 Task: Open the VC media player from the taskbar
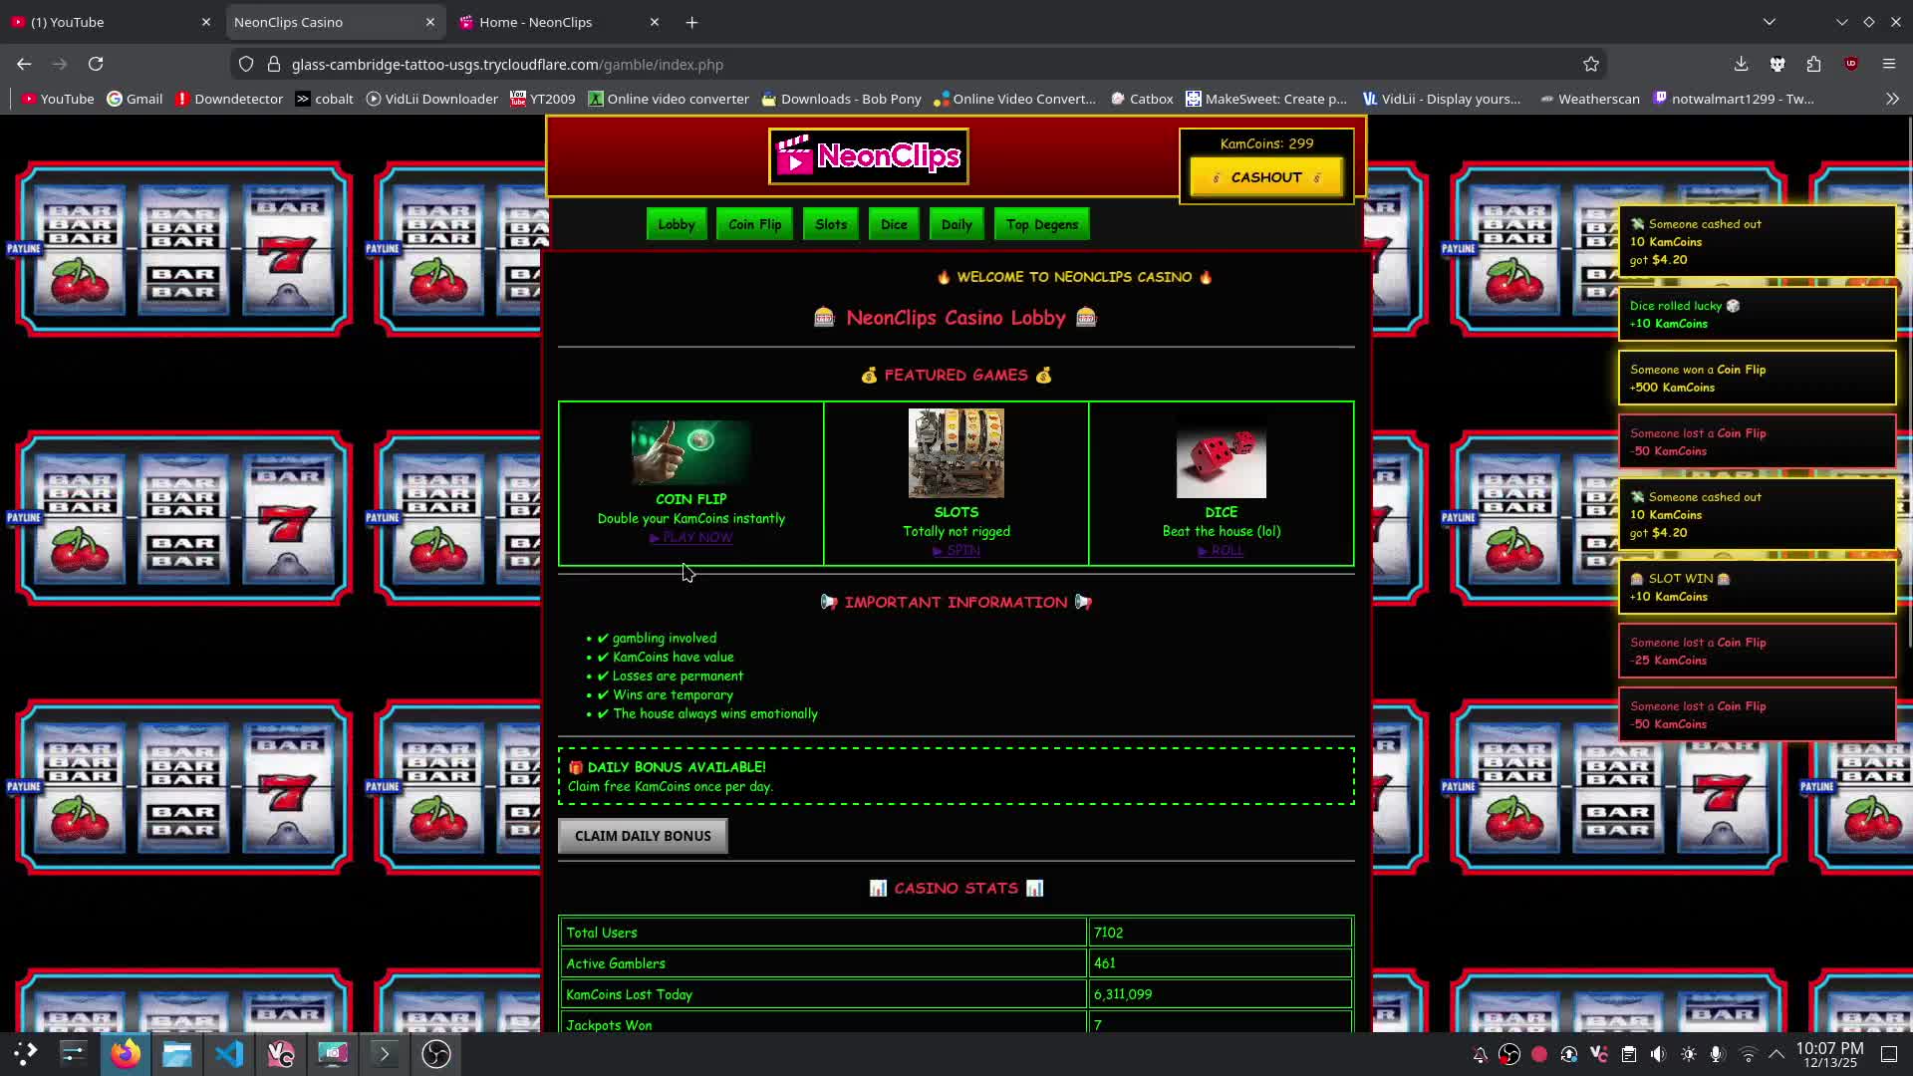(280, 1053)
